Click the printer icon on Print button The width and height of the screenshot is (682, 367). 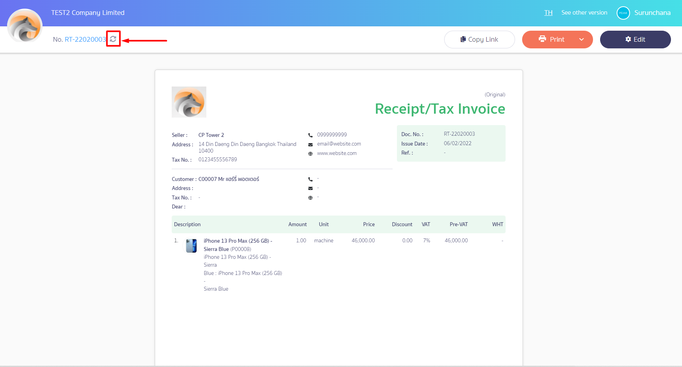[x=542, y=39]
